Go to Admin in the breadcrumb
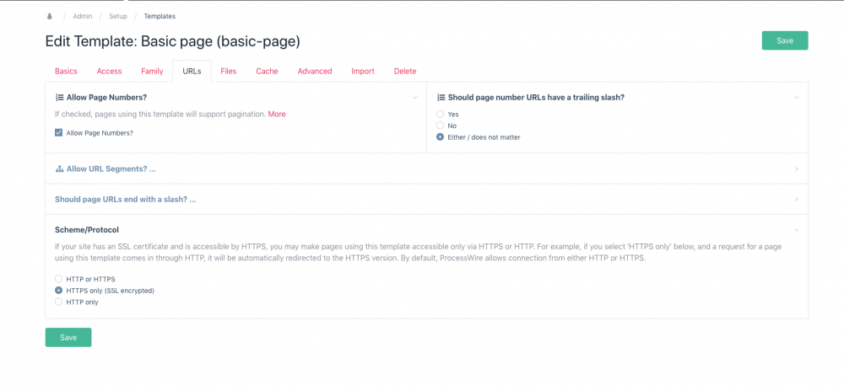This screenshot has width=844, height=385. 83,16
